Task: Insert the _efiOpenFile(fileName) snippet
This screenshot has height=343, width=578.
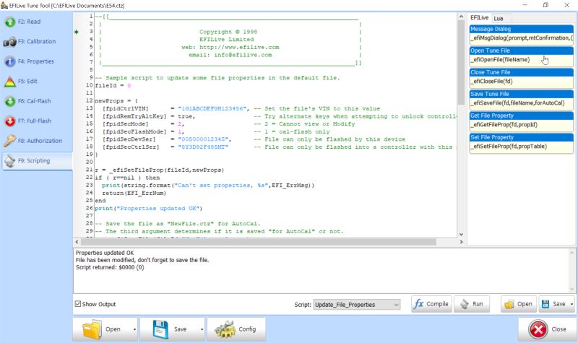Action: 521,60
